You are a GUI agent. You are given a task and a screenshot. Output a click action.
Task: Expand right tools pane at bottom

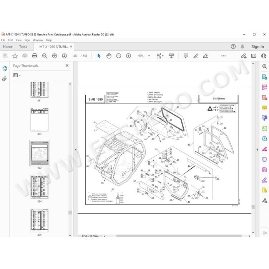click(265, 233)
